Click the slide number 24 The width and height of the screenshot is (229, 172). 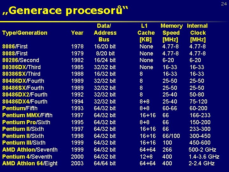click(224, 4)
